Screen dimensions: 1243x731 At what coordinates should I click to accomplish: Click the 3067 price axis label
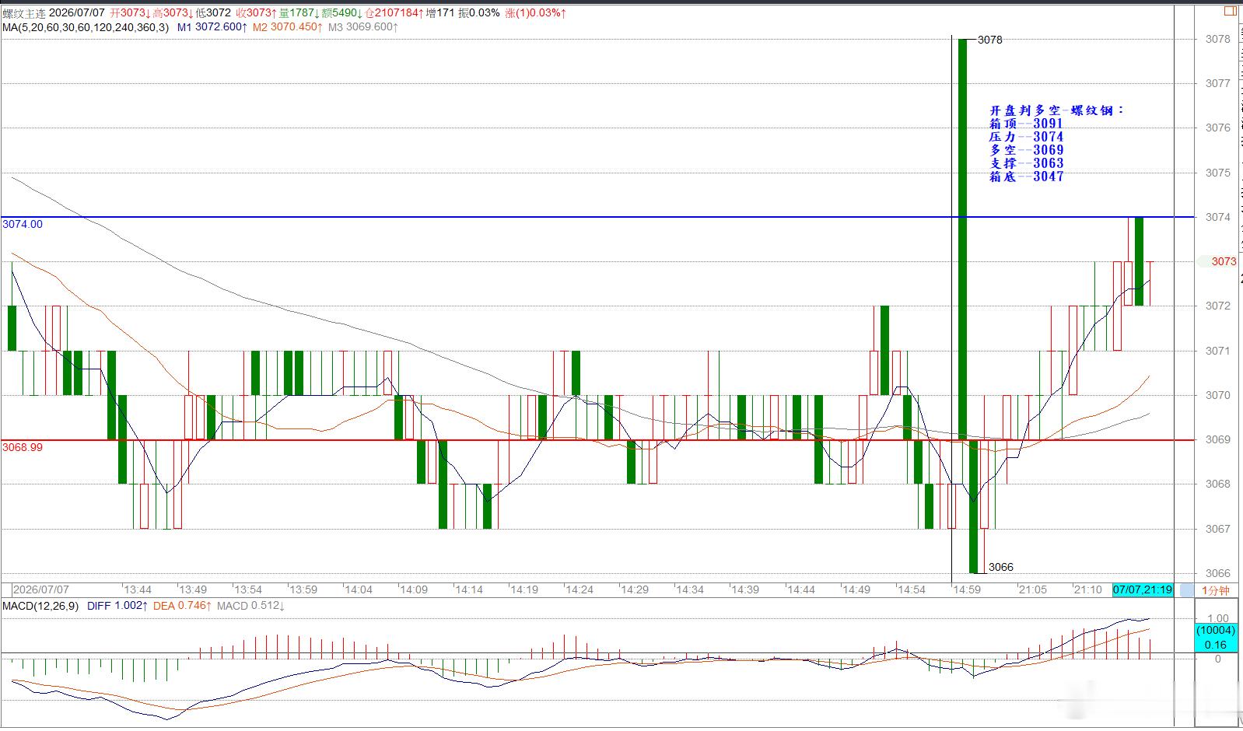pyautogui.click(x=1218, y=529)
